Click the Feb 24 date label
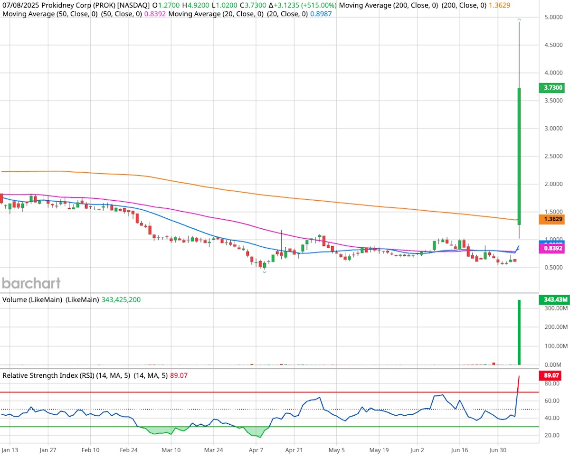 click(x=128, y=449)
